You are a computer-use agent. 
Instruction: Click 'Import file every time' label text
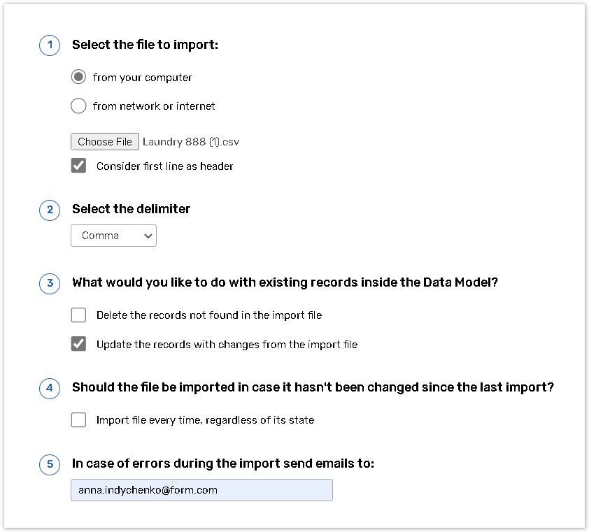[205, 420]
